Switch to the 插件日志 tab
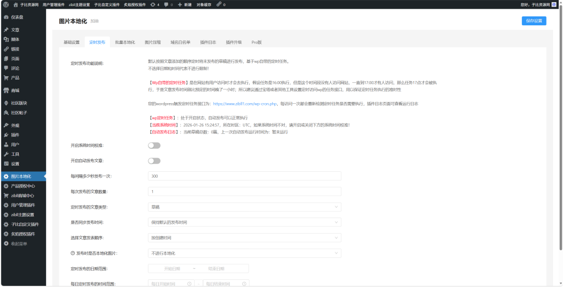The image size is (563, 287). (208, 42)
